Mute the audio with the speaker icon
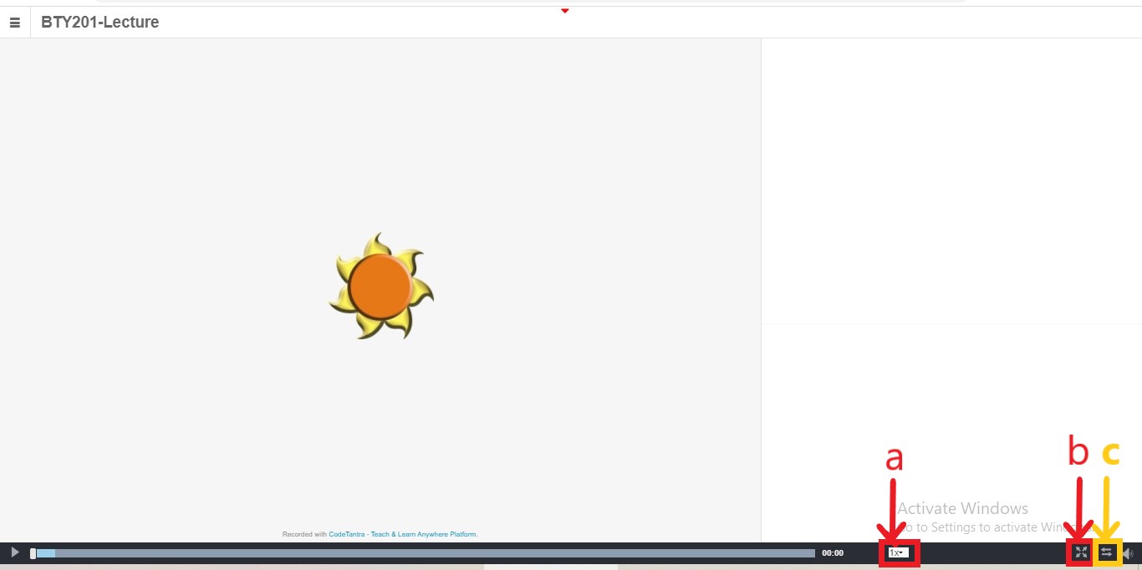The image size is (1142, 570). click(x=1128, y=553)
